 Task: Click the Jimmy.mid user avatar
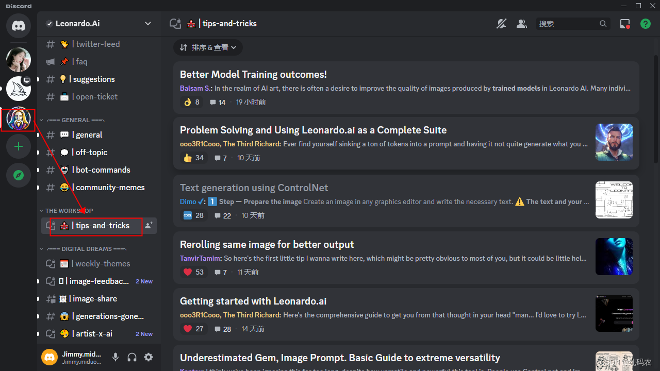49,357
